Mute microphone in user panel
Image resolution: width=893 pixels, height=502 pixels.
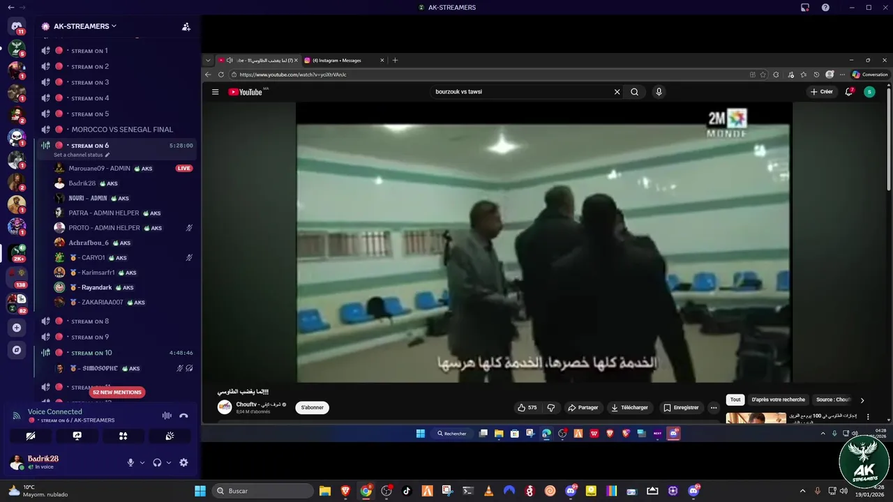tap(130, 462)
